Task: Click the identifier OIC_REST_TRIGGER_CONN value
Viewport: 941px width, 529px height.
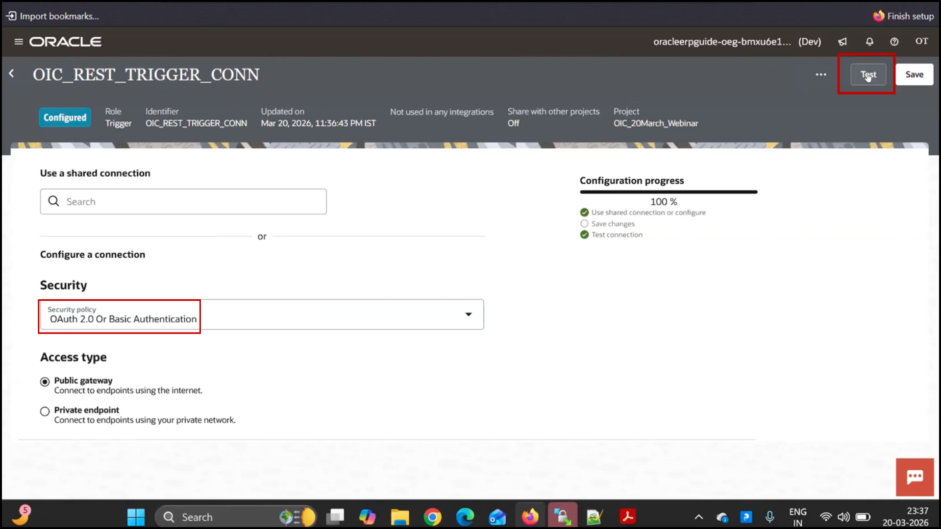Action: point(196,123)
